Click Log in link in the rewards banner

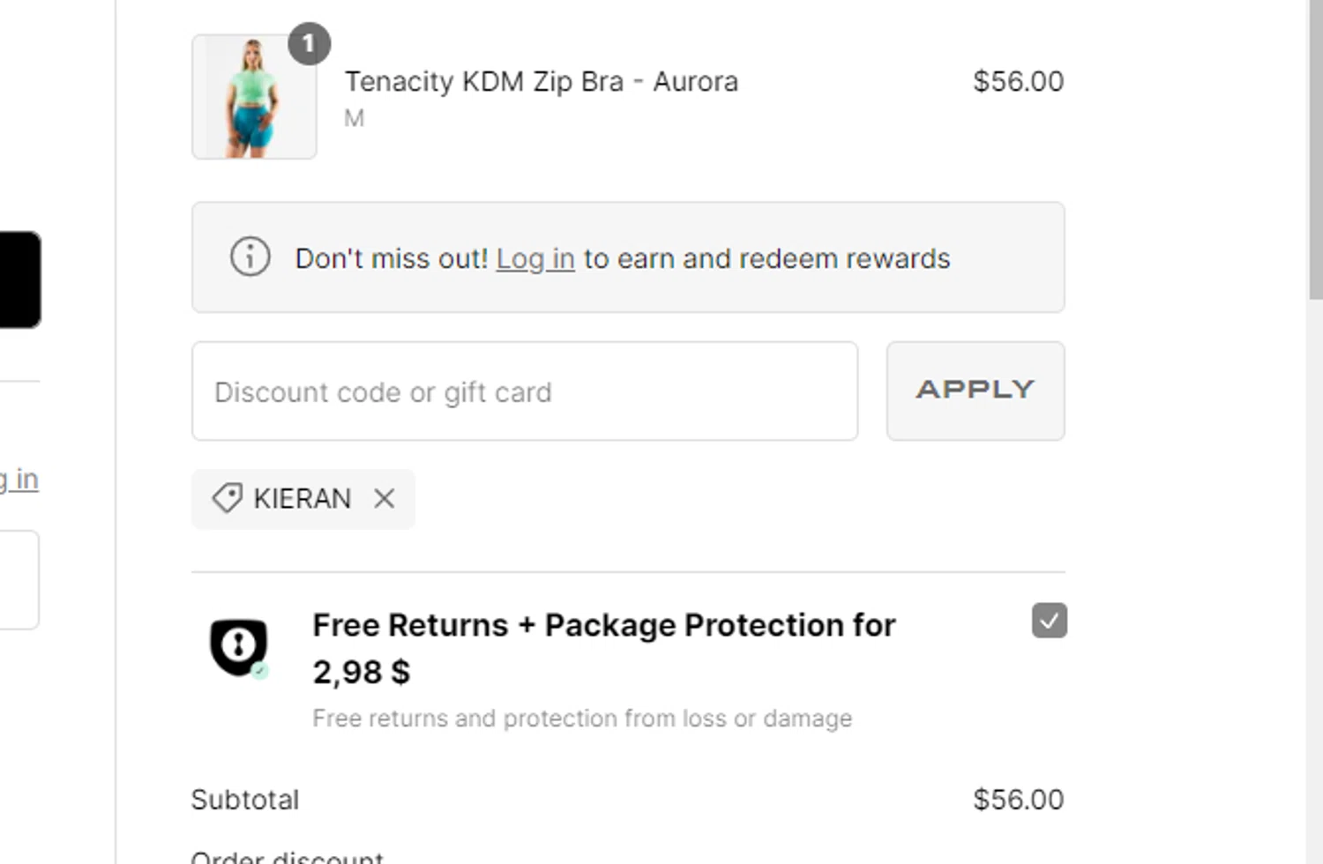point(535,258)
